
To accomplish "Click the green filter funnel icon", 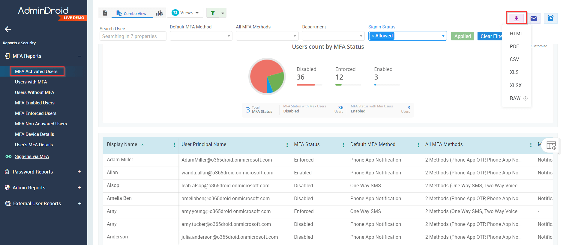I will click(x=213, y=13).
